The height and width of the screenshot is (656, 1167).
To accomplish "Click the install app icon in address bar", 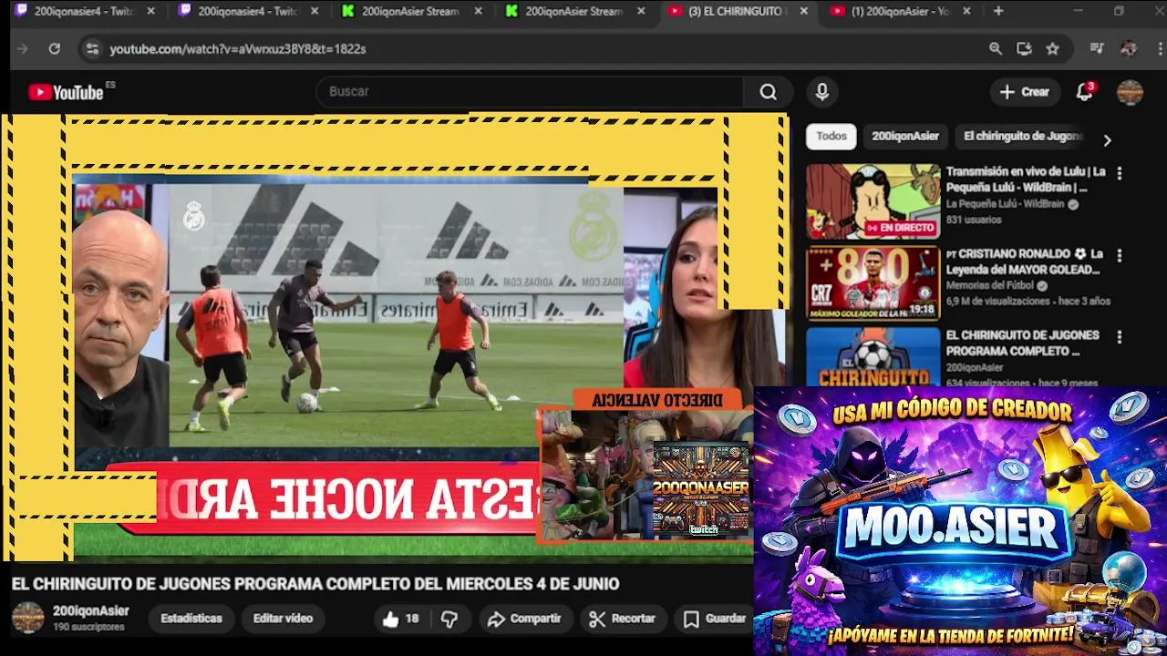I will coord(1024,48).
